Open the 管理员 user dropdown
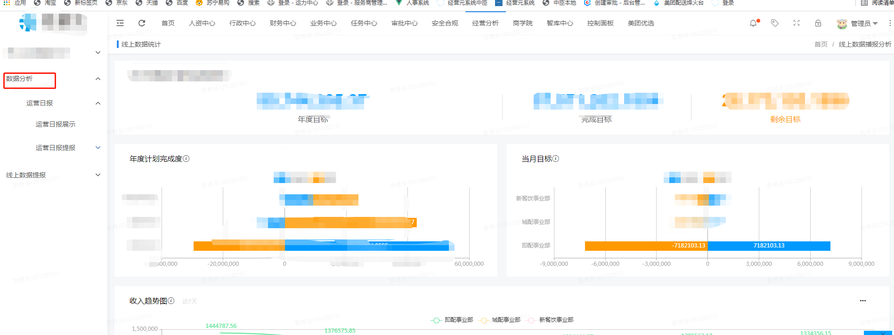Screen dimensions: 894x335 (x=864, y=24)
